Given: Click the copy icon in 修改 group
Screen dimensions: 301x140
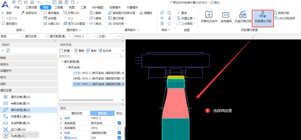Looking at the screenshot, I should coord(162,13).
